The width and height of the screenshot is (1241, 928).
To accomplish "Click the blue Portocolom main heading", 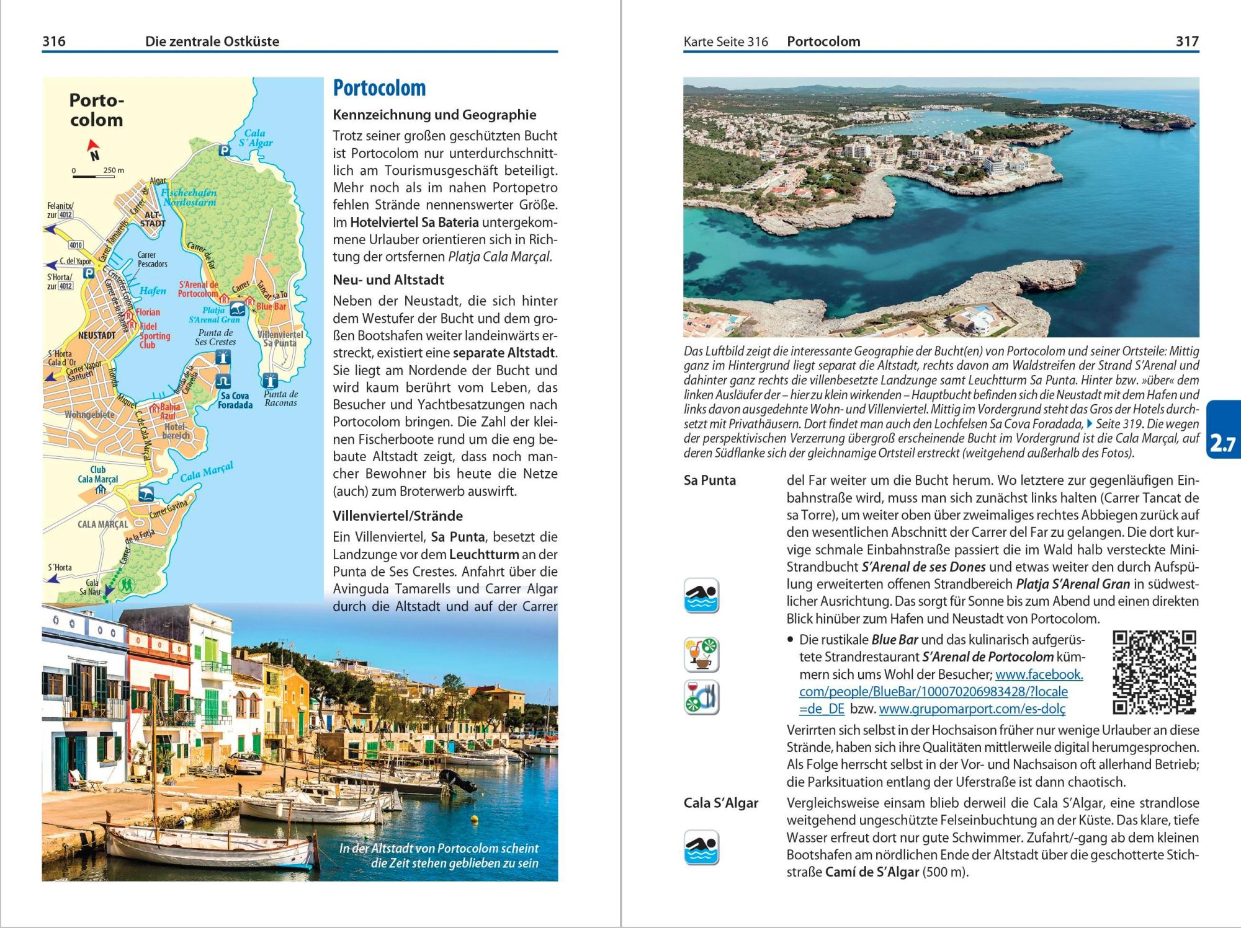I will coord(379,88).
